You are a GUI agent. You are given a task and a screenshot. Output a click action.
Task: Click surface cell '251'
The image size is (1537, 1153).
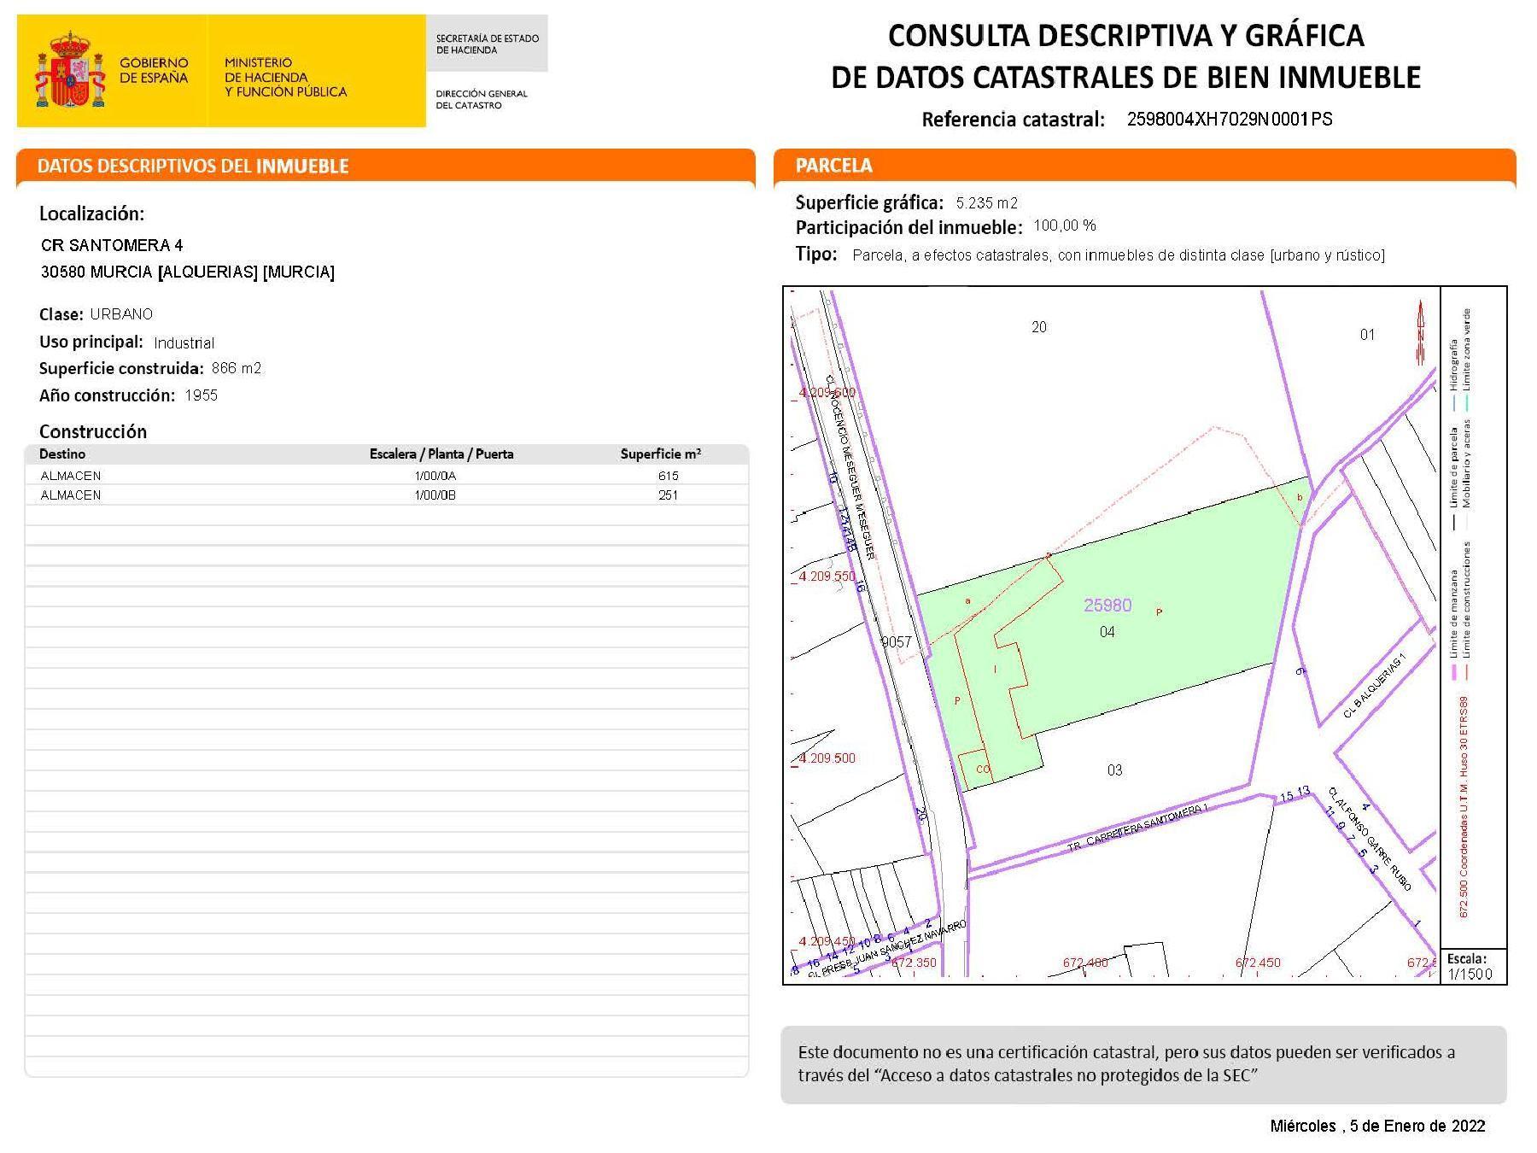(668, 495)
